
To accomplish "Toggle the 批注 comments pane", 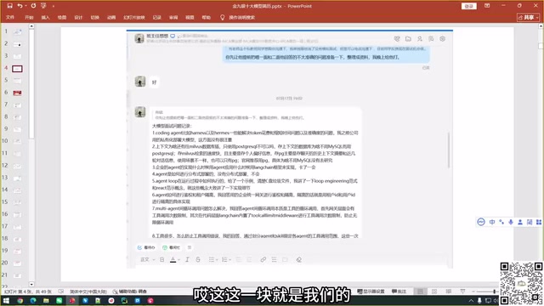I will point(399,292).
